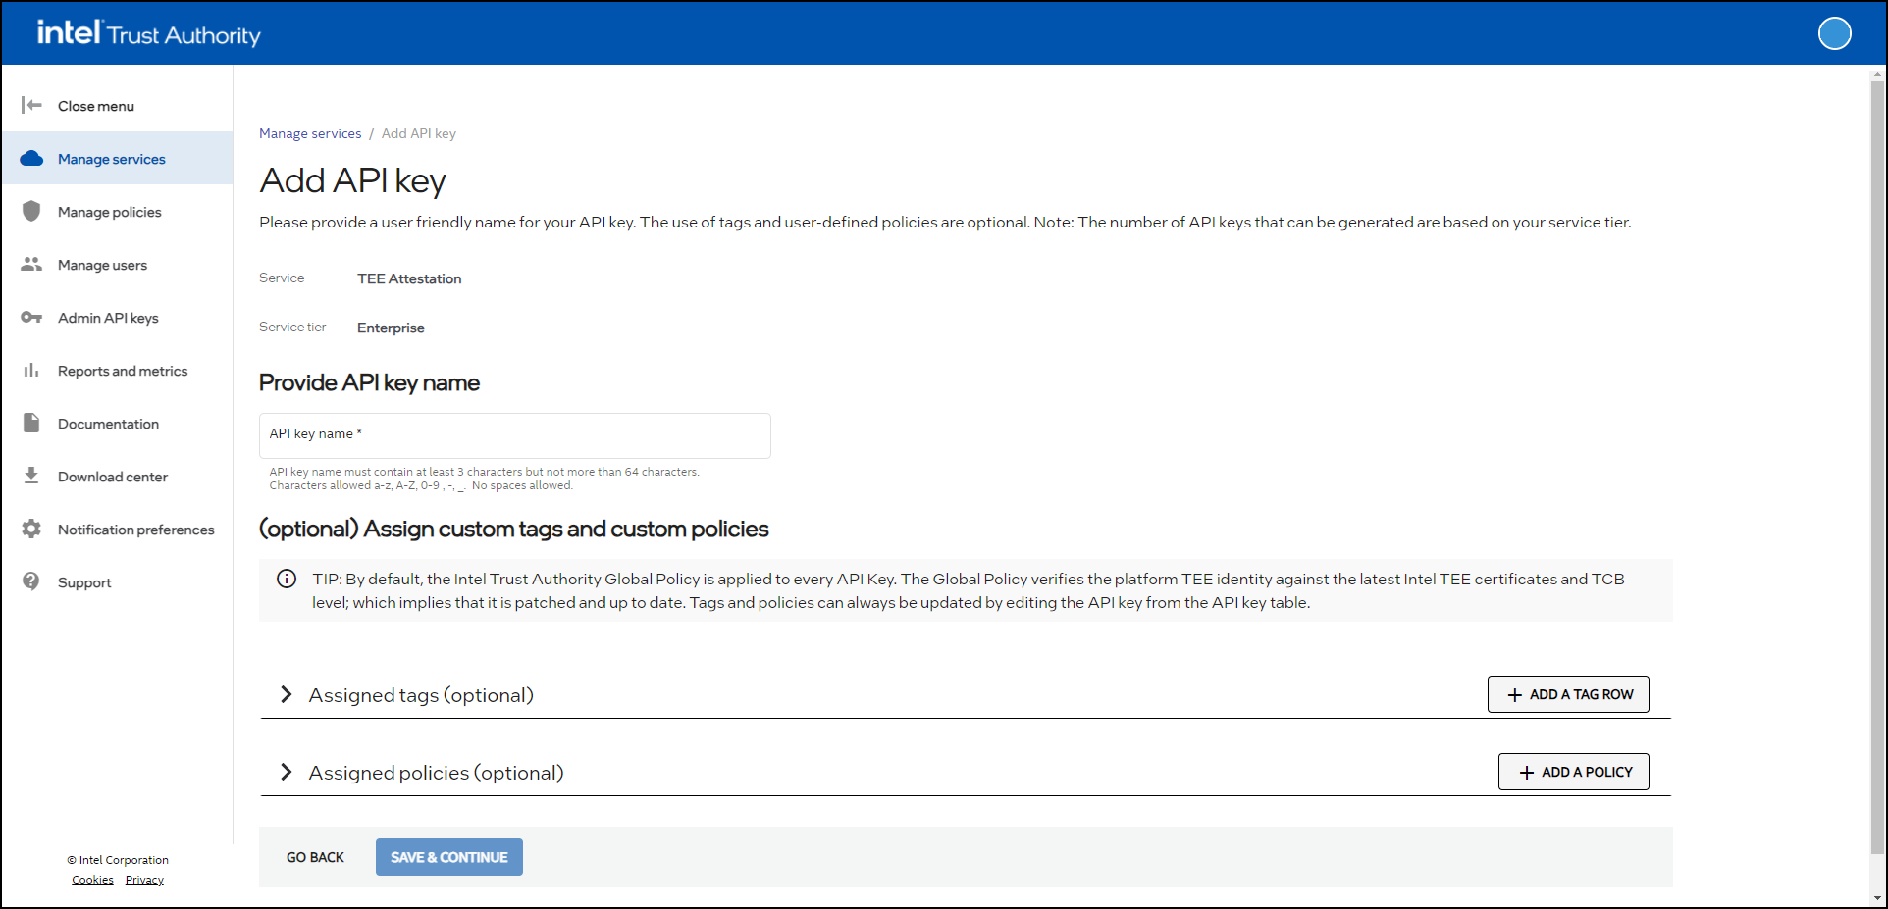The image size is (1888, 909).
Task: Click the people icon beside Manage users
Action: (31, 264)
